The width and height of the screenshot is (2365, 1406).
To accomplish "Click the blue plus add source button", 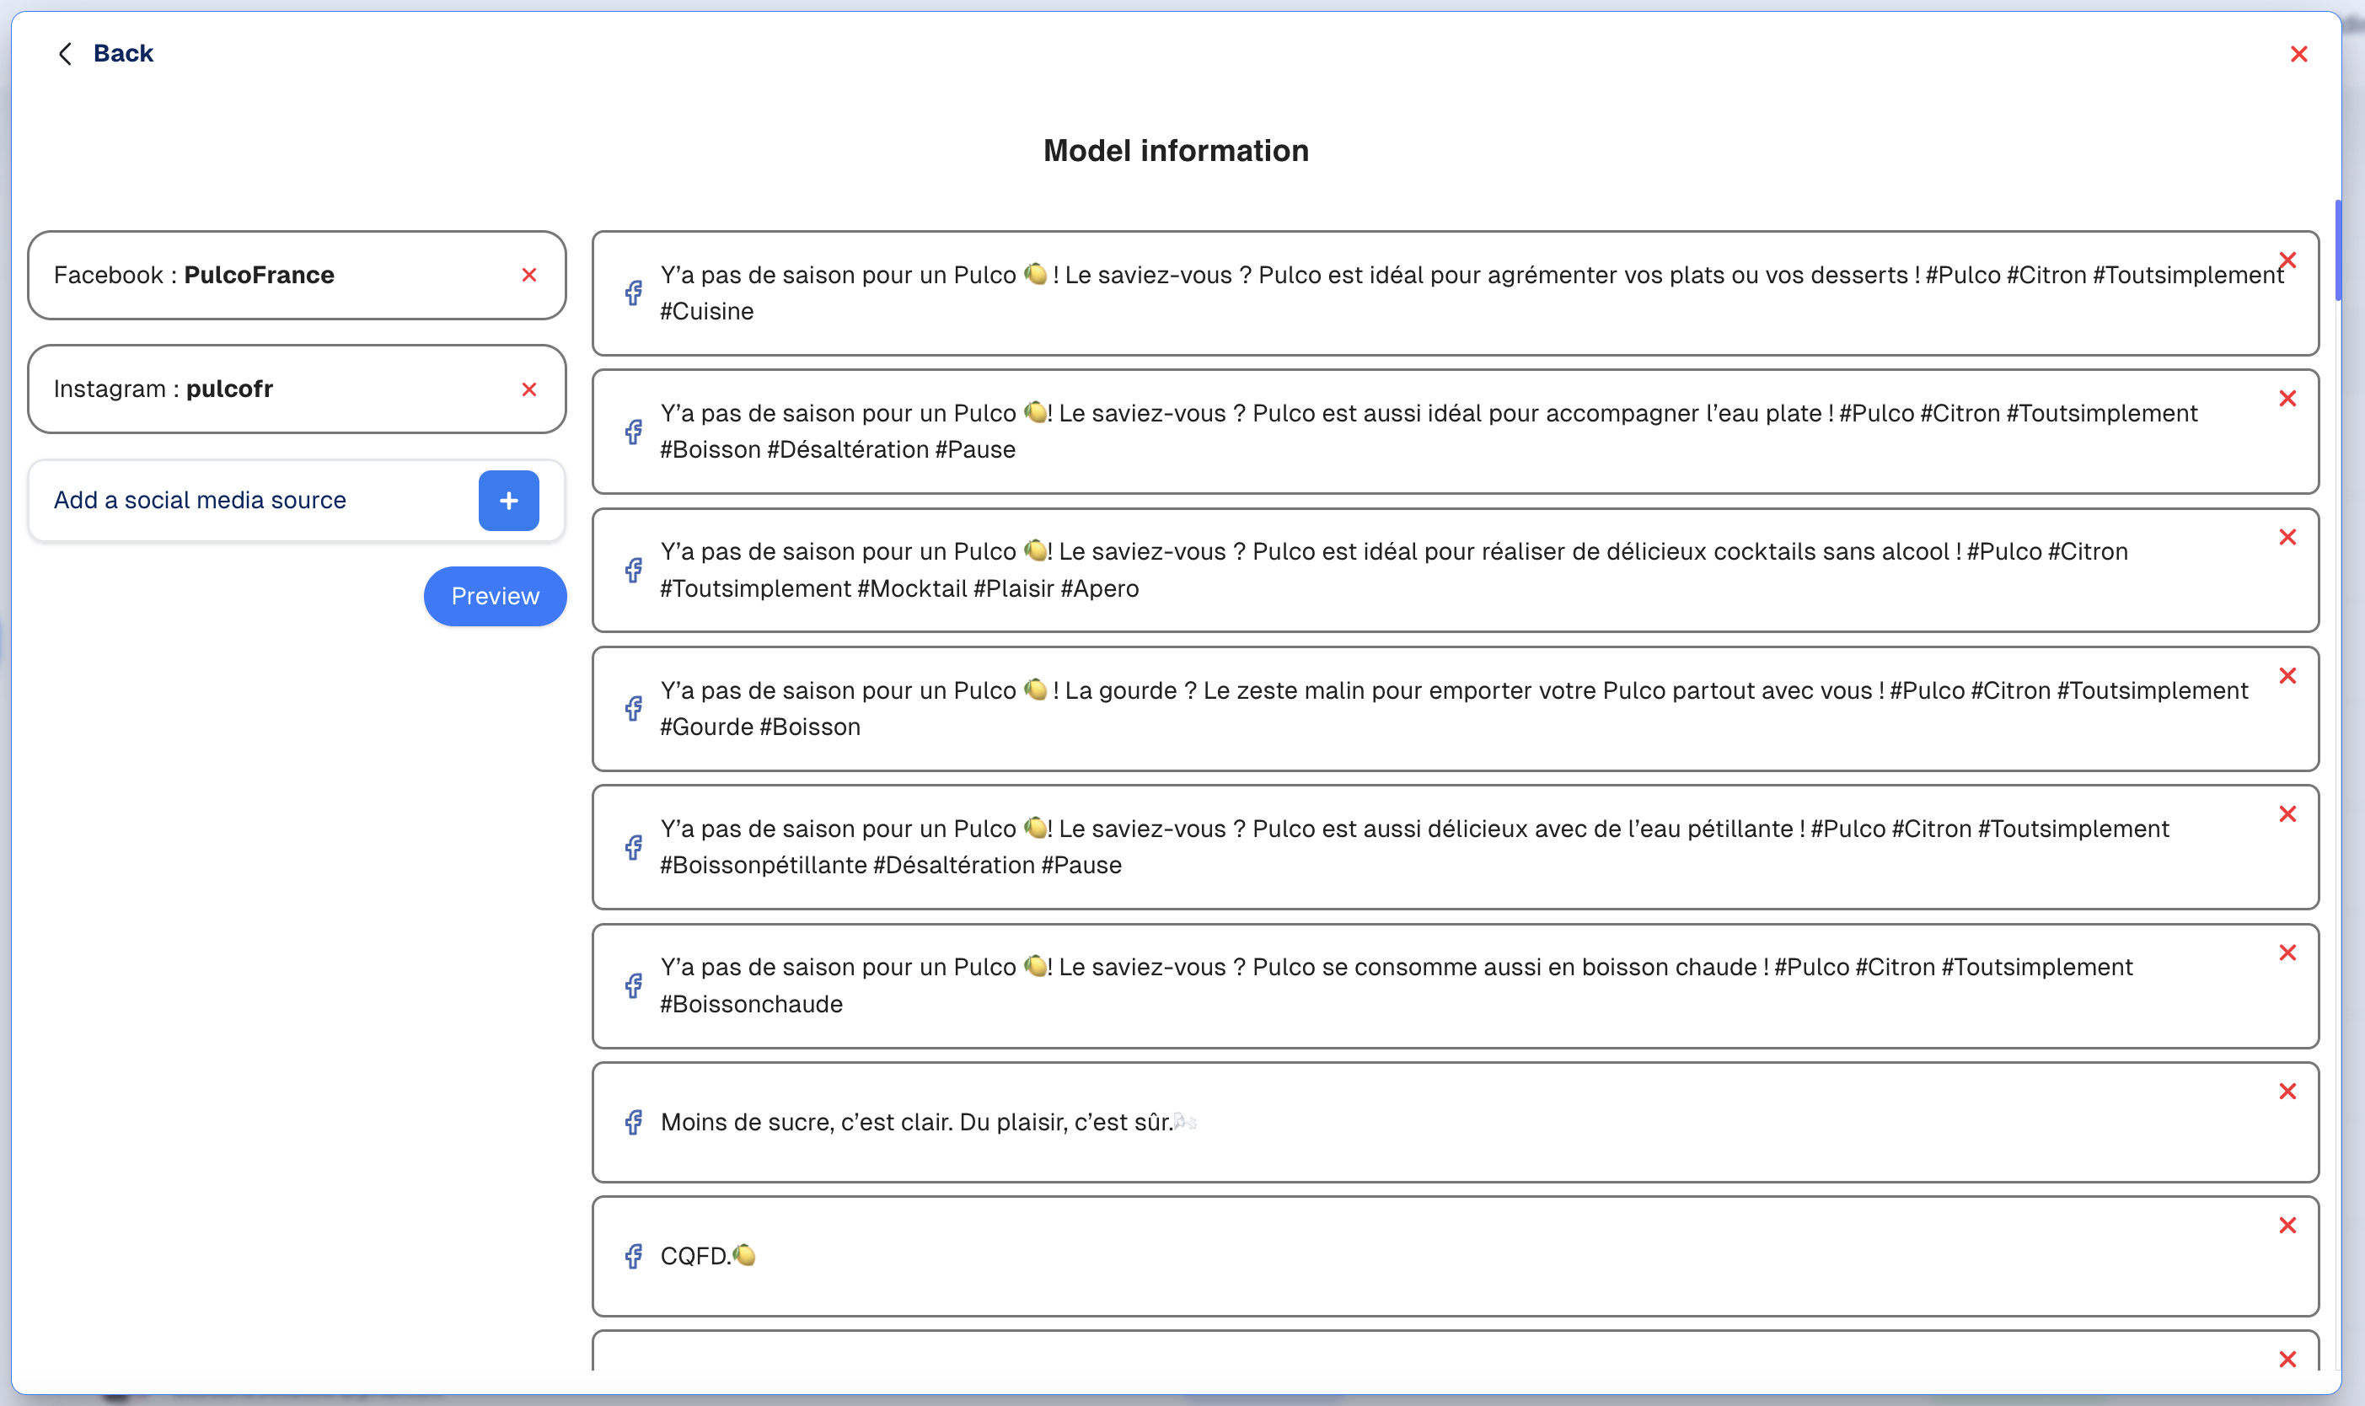I will tap(508, 500).
